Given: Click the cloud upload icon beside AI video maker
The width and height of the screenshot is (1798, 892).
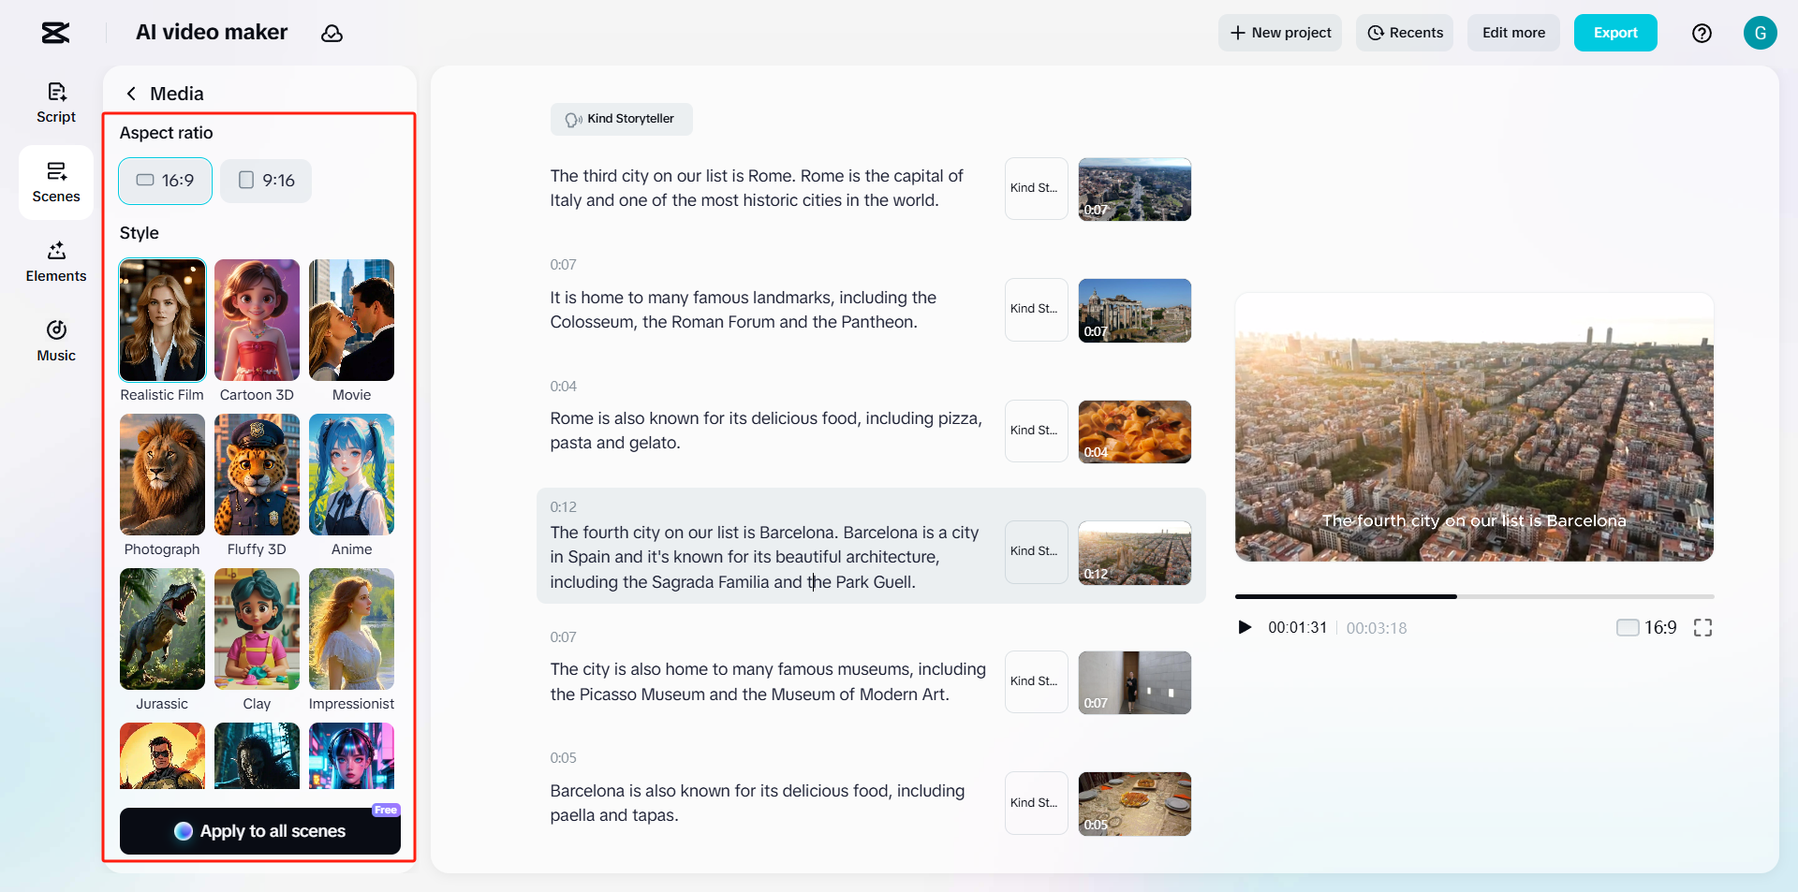Looking at the screenshot, I should point(332,33).
